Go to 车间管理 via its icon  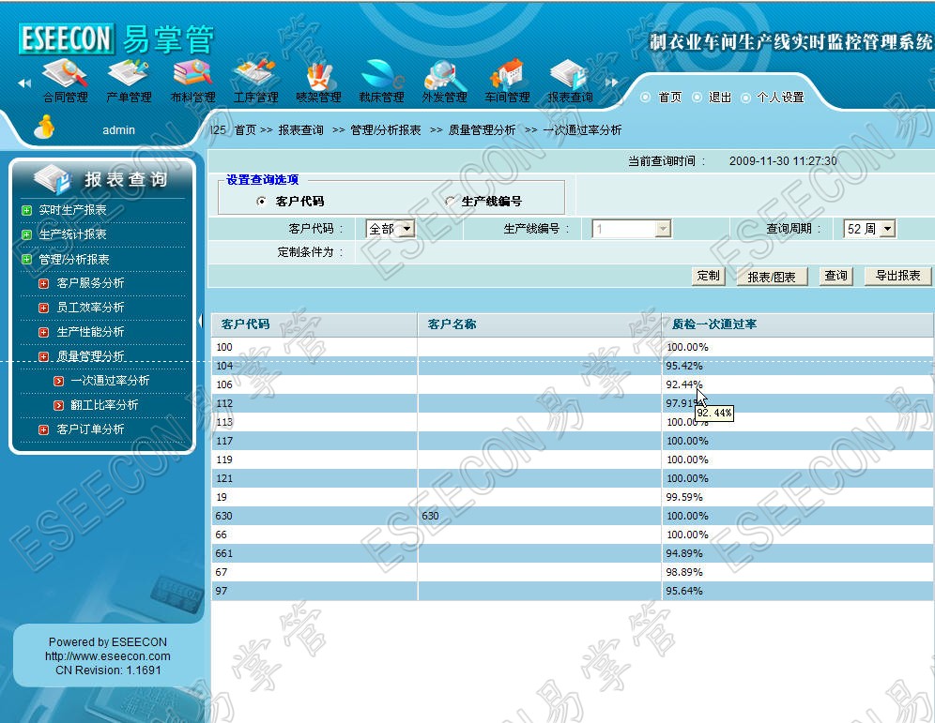coord(507,75)
